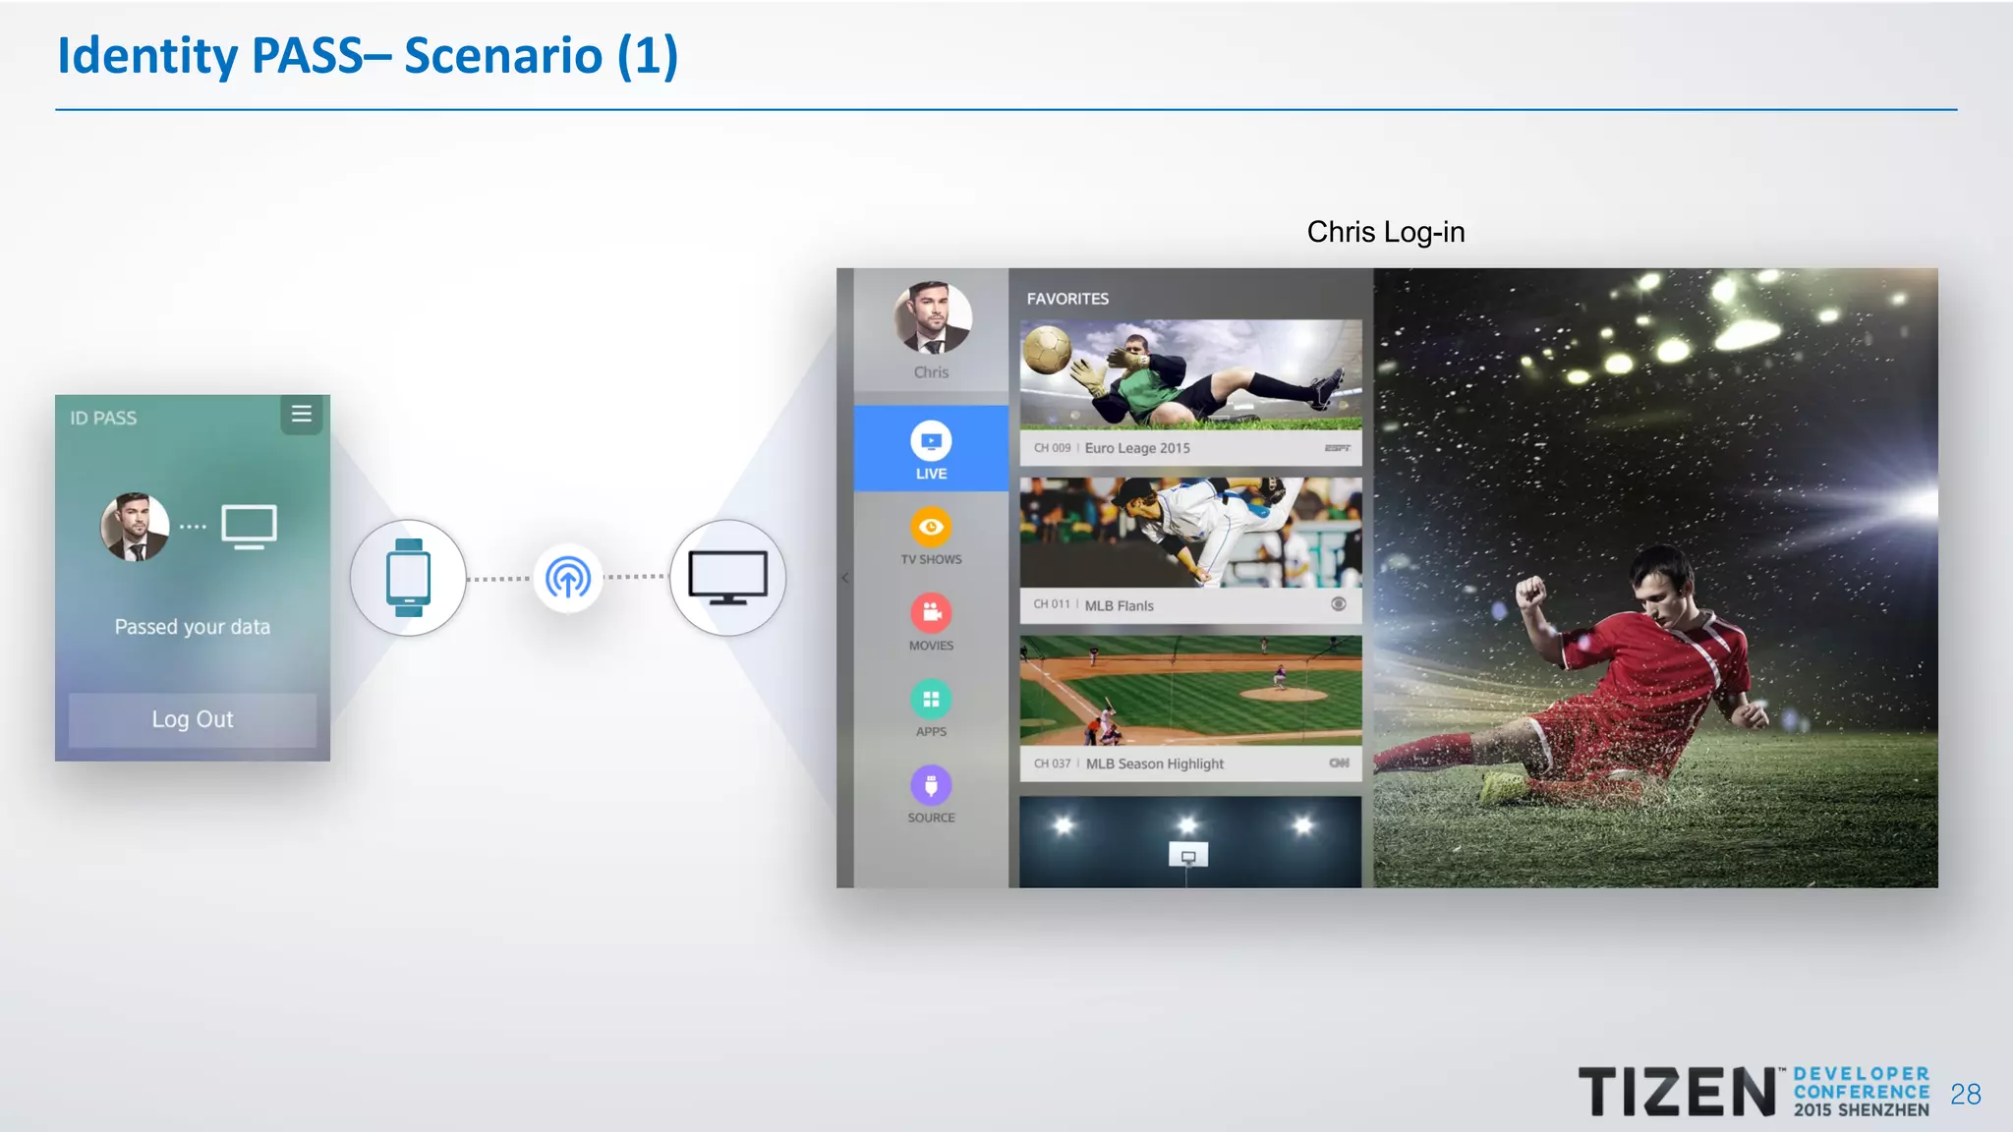2013x1132 pixels.
Task: Click the 'CH 011' channel label
Action: [x=1052, y=604]
